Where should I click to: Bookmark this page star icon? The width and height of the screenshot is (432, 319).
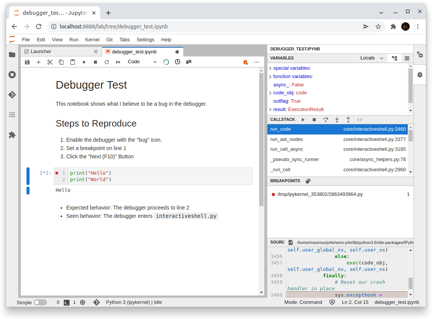[x=378, y=27]
